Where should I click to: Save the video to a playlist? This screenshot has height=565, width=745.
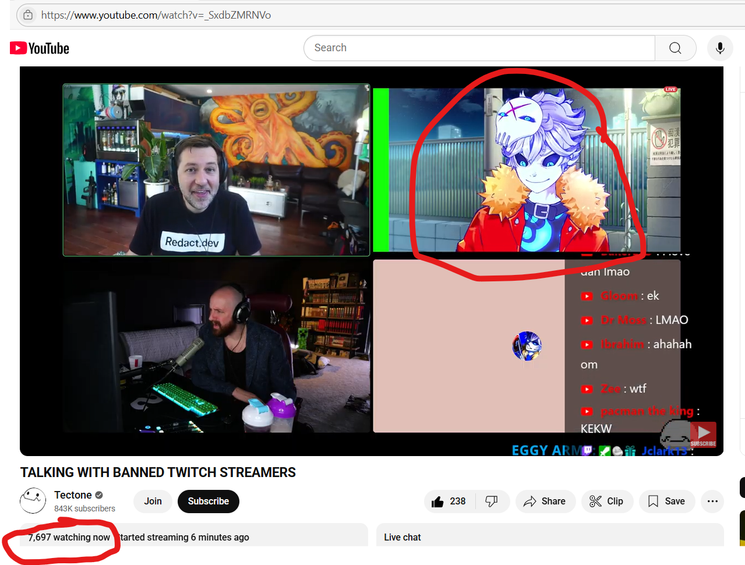pyautogui.click(x=667, y=502)
